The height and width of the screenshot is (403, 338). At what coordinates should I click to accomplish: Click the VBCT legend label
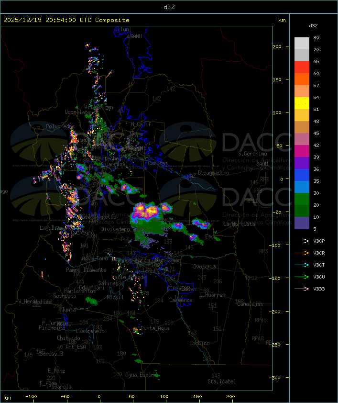pyautogui.click(x=319, y=265)
